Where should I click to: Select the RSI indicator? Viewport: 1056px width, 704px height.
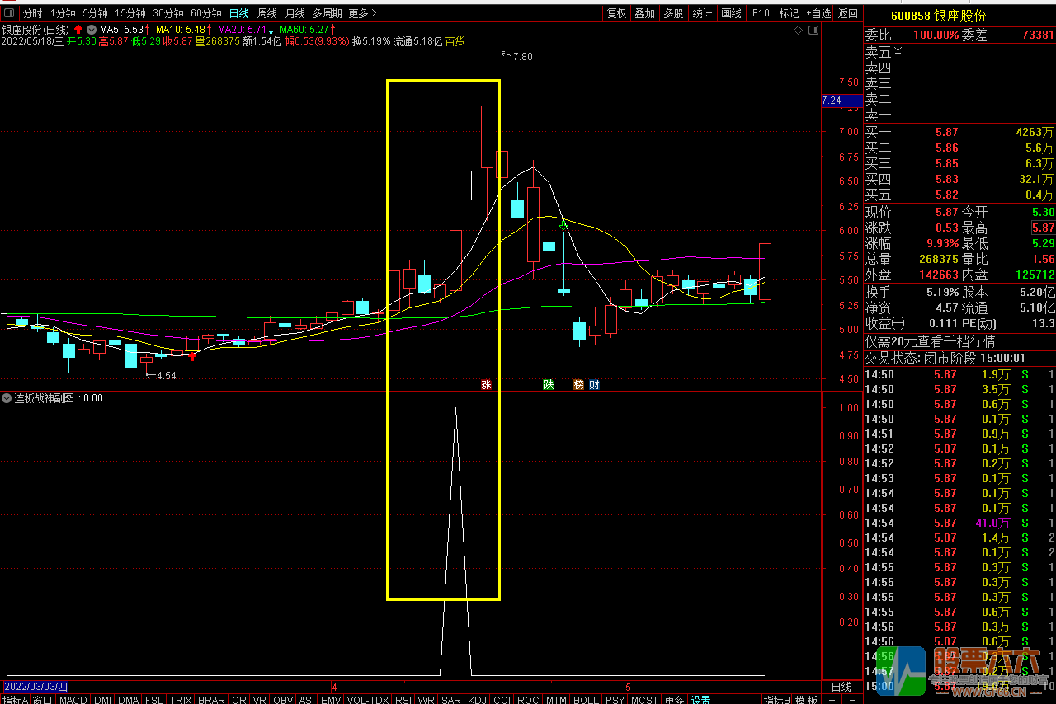pyautogui.click(x=403, y=699)
